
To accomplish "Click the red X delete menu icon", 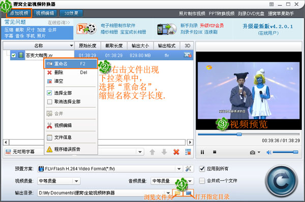I will 49,73.
